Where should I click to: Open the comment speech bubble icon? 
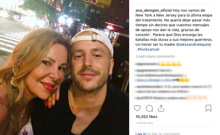pyautogui.click(x=149, y=108)
